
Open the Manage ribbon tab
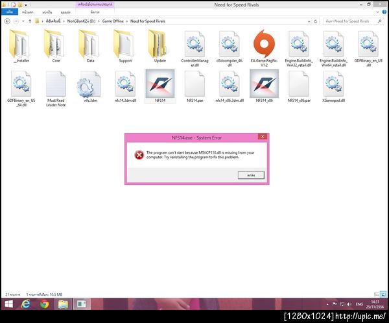[x=95, y=12]
